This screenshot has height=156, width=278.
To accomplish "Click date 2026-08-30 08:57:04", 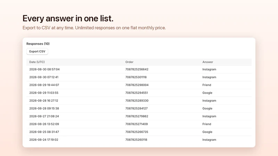I will (44, 69).
